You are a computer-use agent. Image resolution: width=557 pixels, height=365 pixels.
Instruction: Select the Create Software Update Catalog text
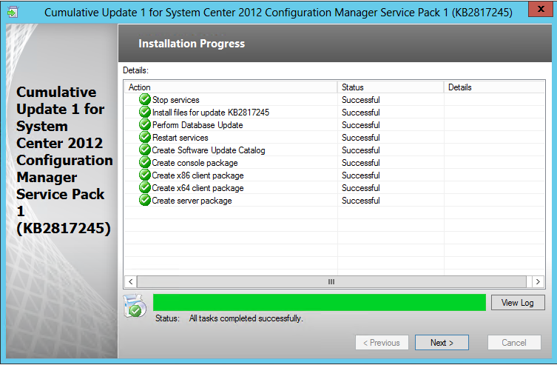point(209,150)
